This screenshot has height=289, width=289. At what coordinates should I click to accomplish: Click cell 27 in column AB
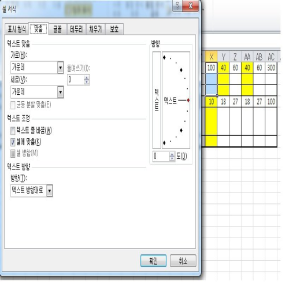pyautogui.click(x=259, y=102)
